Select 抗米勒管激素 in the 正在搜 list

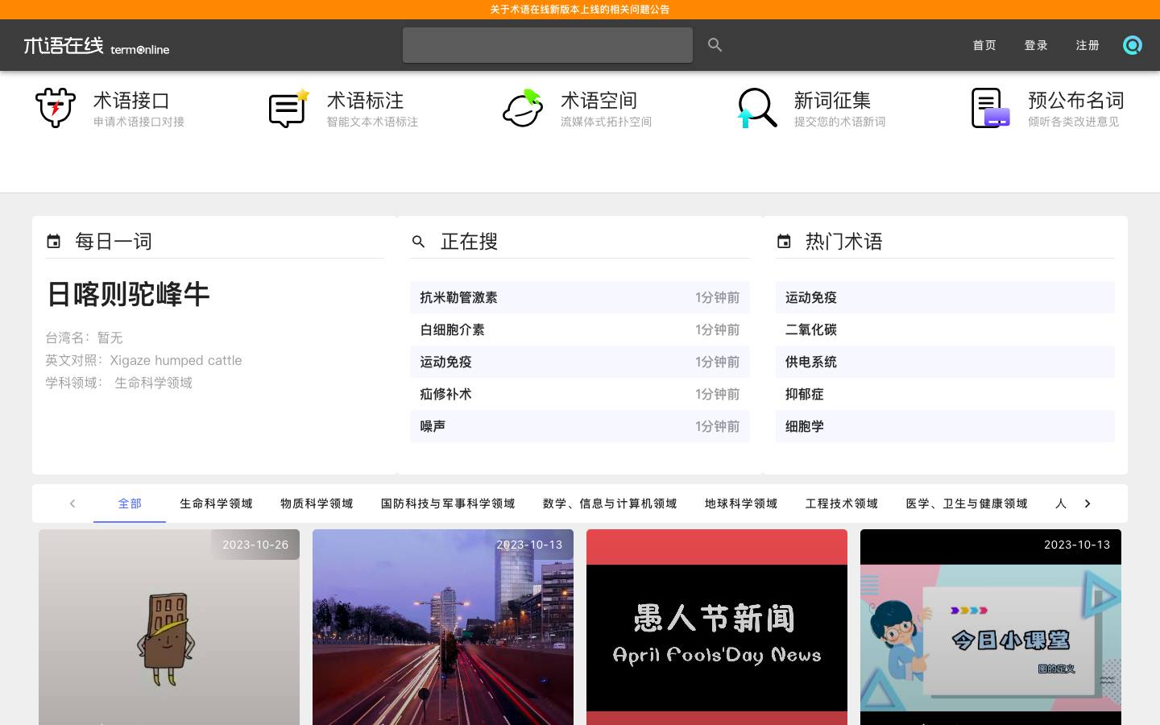coord(458,297)
